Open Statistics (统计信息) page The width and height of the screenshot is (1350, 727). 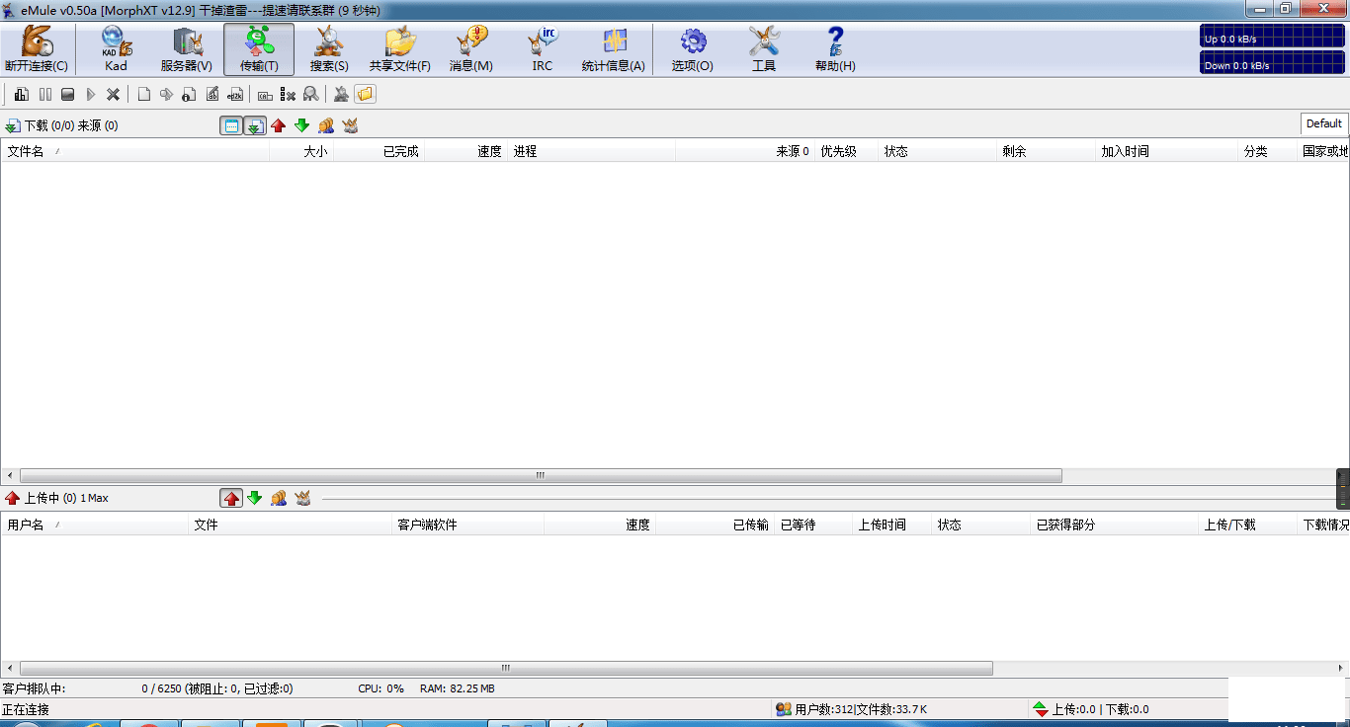614,49
